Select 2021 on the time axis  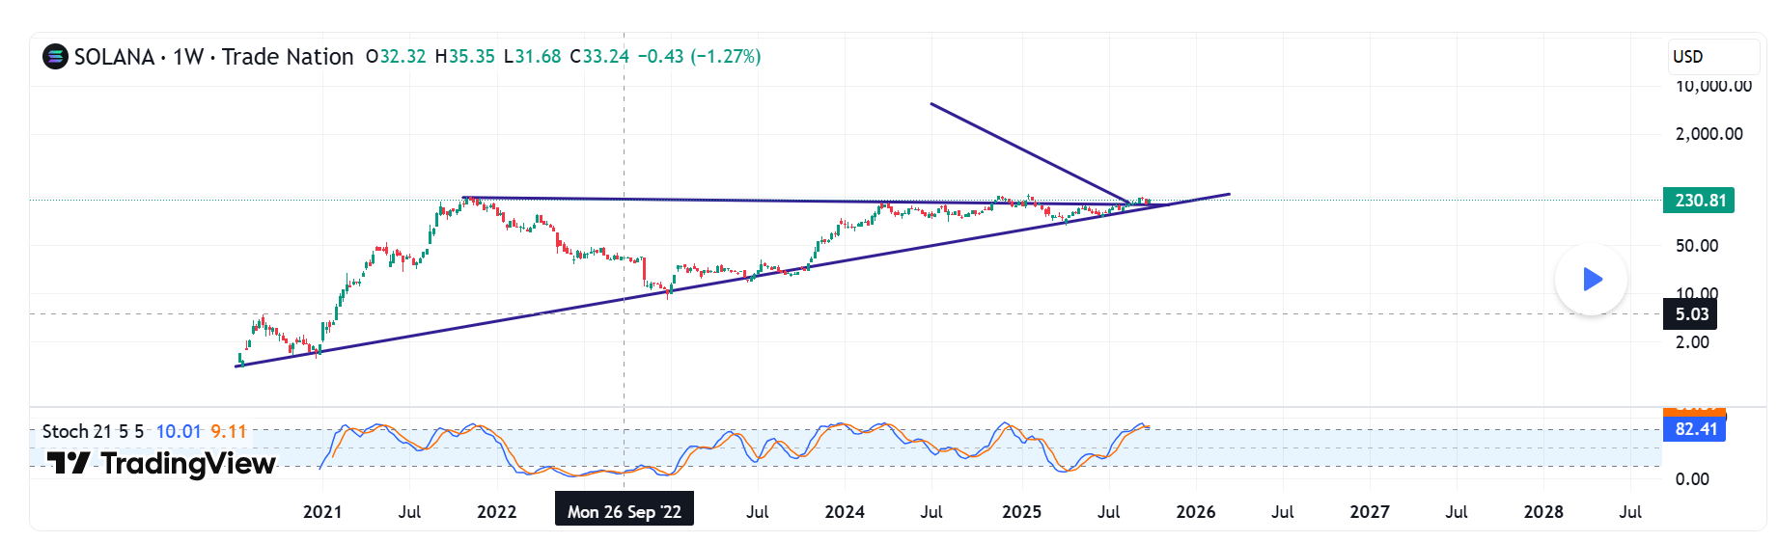click(x=322, y=512)
